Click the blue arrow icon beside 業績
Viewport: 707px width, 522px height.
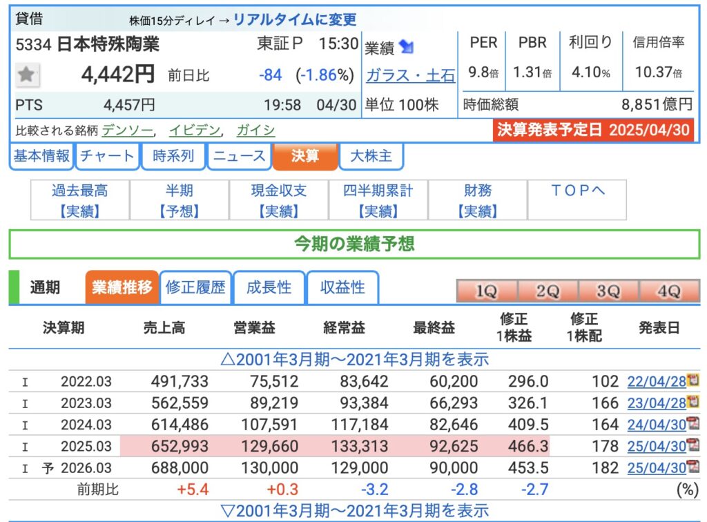[x=406, y=48]
